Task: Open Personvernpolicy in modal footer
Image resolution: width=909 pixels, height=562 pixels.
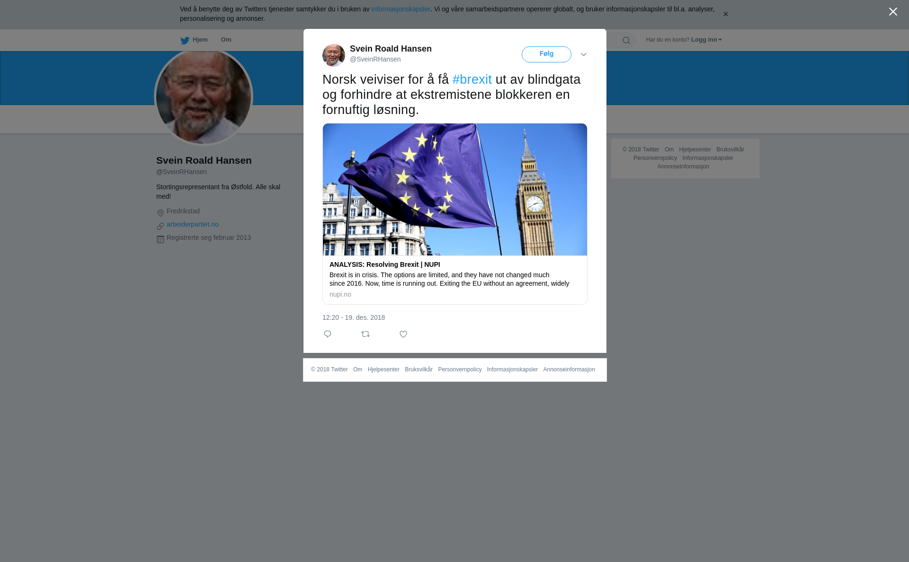Action: (x=460, y=369)
